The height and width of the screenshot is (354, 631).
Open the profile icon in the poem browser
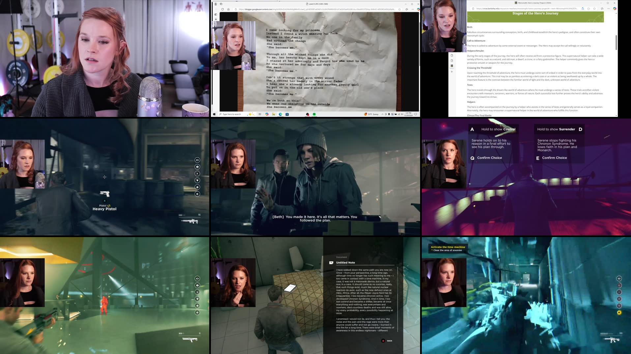[x=216, y=4]
